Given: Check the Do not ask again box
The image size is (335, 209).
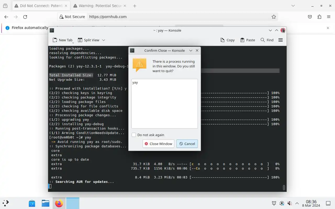Looking at the screenshot, I should (134, 135).
